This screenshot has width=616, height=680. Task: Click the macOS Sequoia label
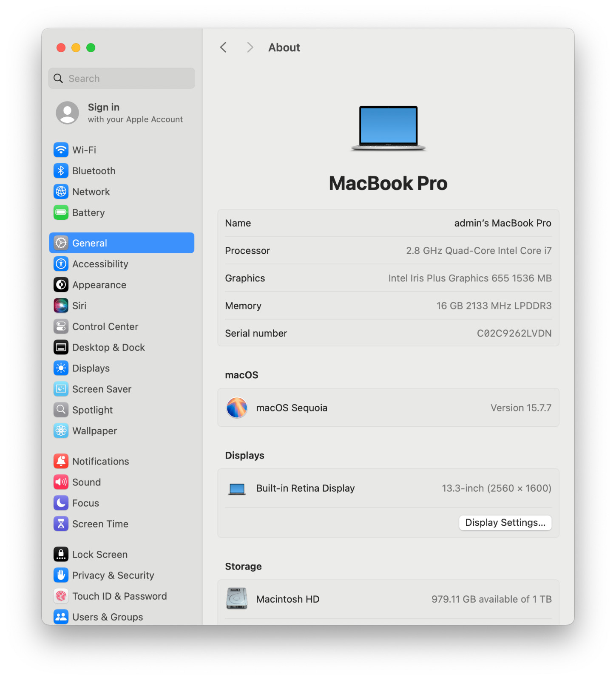(x=292, y=408)
